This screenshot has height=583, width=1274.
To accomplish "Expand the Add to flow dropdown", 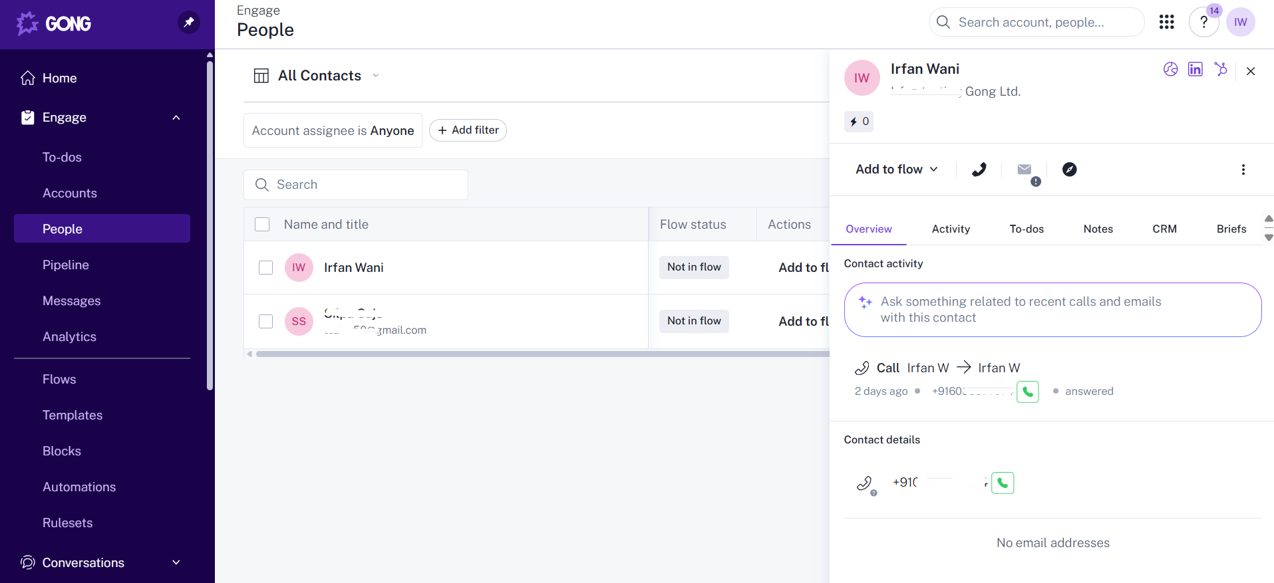I will click(x=896, y=170).
